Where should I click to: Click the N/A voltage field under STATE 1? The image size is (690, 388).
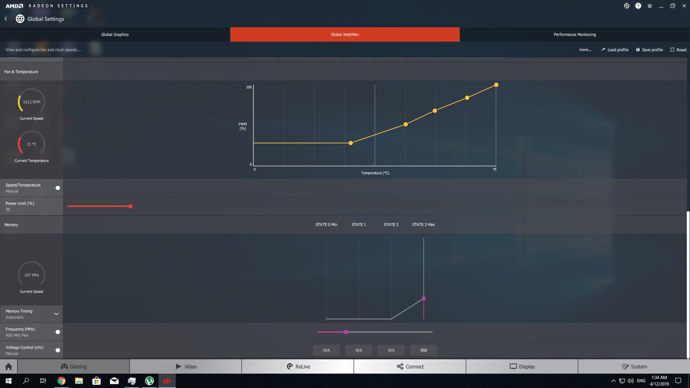tap(359, 350)
